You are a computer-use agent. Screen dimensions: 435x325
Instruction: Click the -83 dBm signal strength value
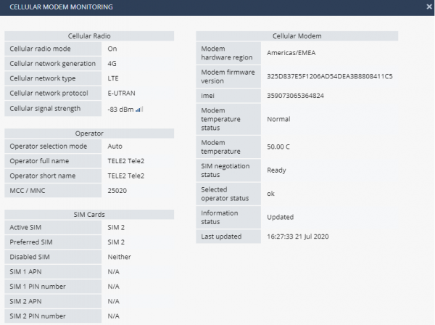pos(120,109)
